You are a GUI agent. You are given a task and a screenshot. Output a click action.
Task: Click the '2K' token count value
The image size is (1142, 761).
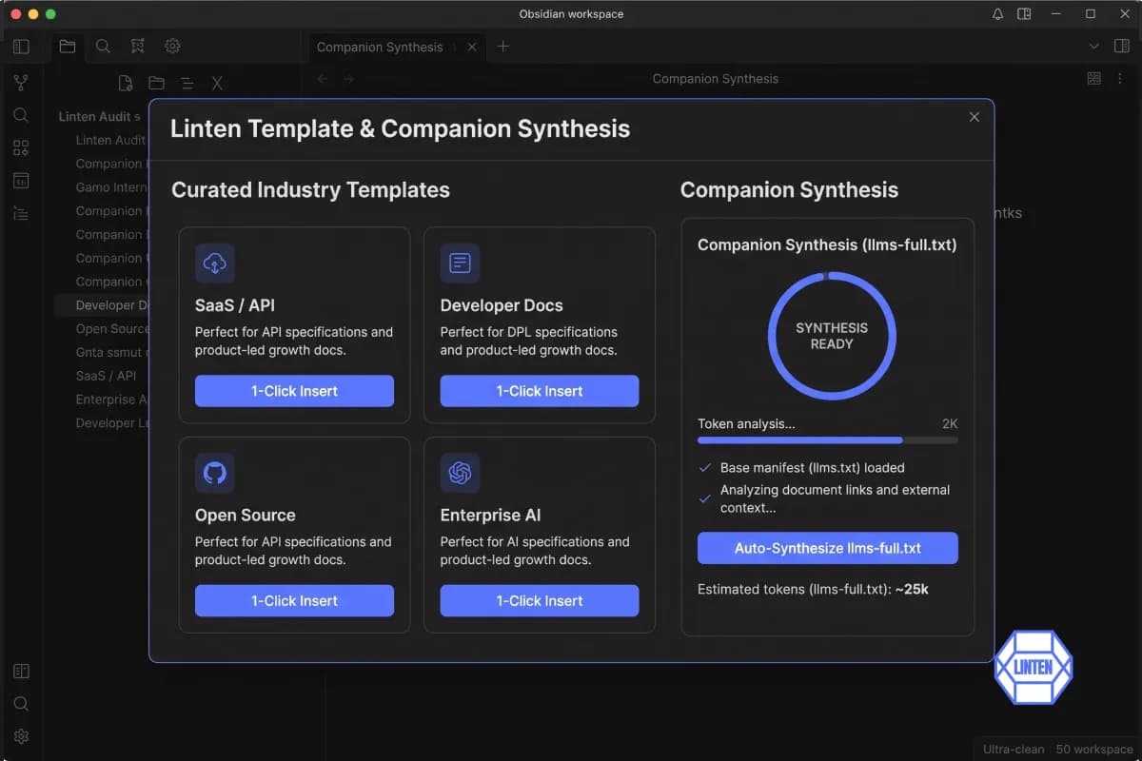coord(950,424)
